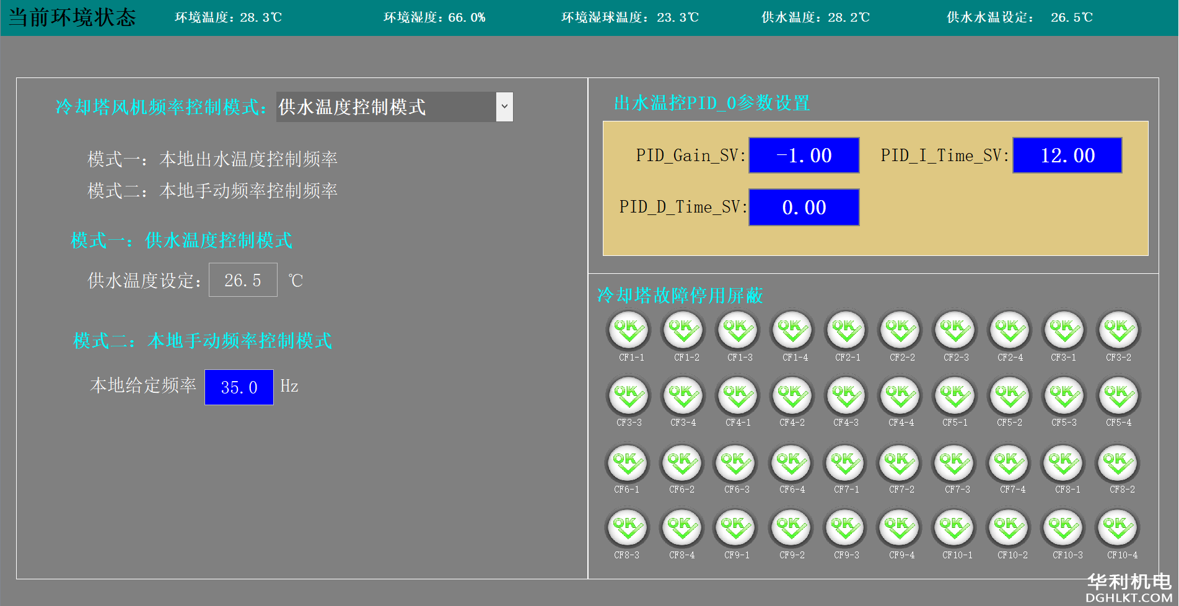Click the CF4-1 OK status icon

click(737, 396)
